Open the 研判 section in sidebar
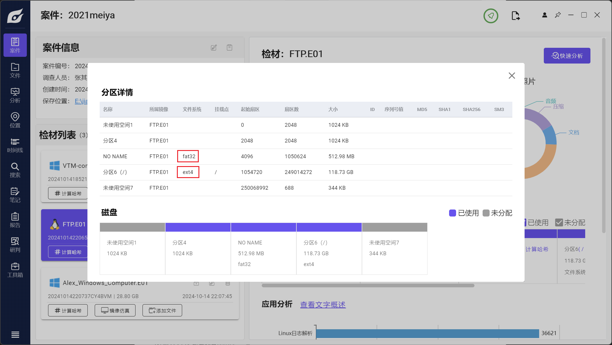The width and height of the screenshot is (612, 345). (x=15, y=245)
